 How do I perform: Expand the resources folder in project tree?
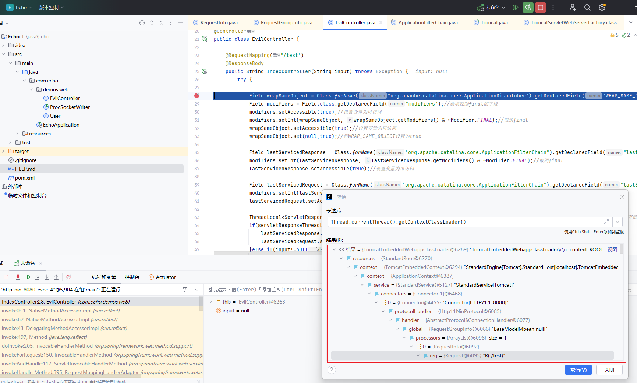point(17,134)
